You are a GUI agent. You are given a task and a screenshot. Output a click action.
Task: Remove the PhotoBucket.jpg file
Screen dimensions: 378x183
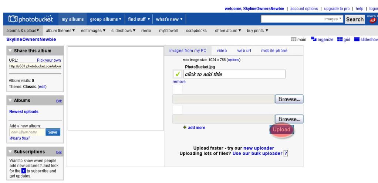pos(179,82)
